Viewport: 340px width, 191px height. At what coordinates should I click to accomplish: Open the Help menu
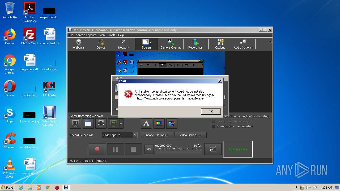(x=121, y=35)
